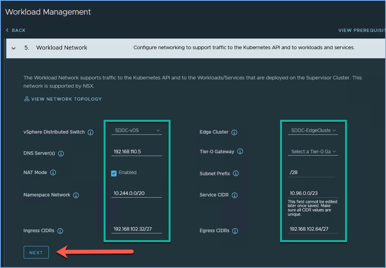
Task: Open the Select a Tier-0 Gateway dropdown
Action: (x=313, y=152)
